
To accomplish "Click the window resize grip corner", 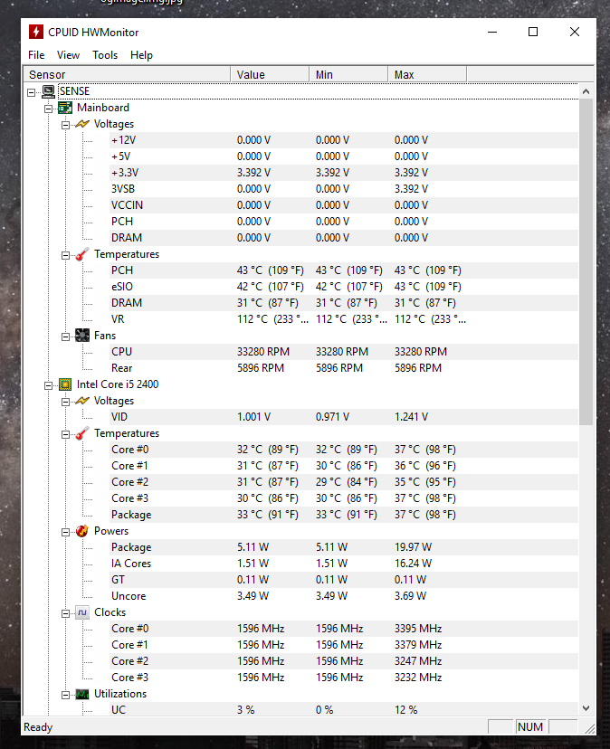I will tap(589, 728).
